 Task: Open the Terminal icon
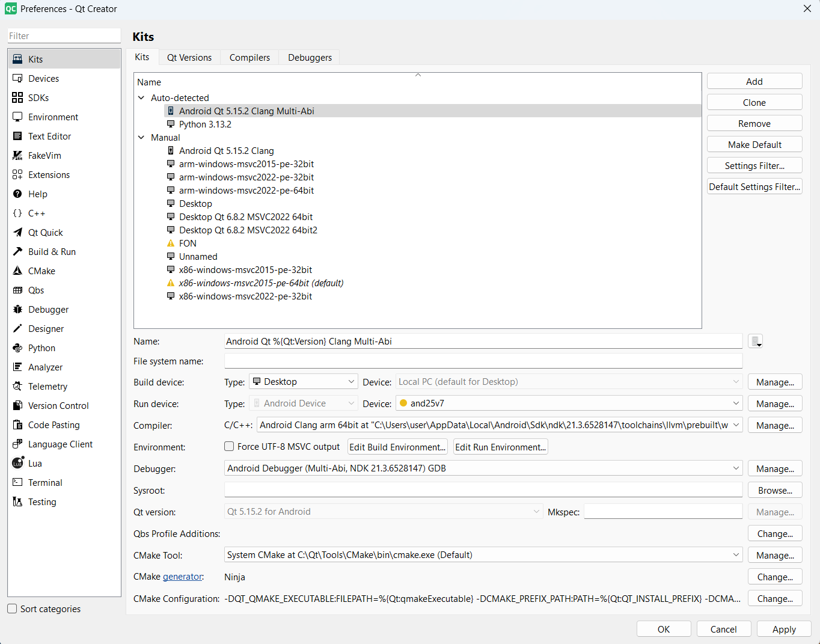(17, 482)
